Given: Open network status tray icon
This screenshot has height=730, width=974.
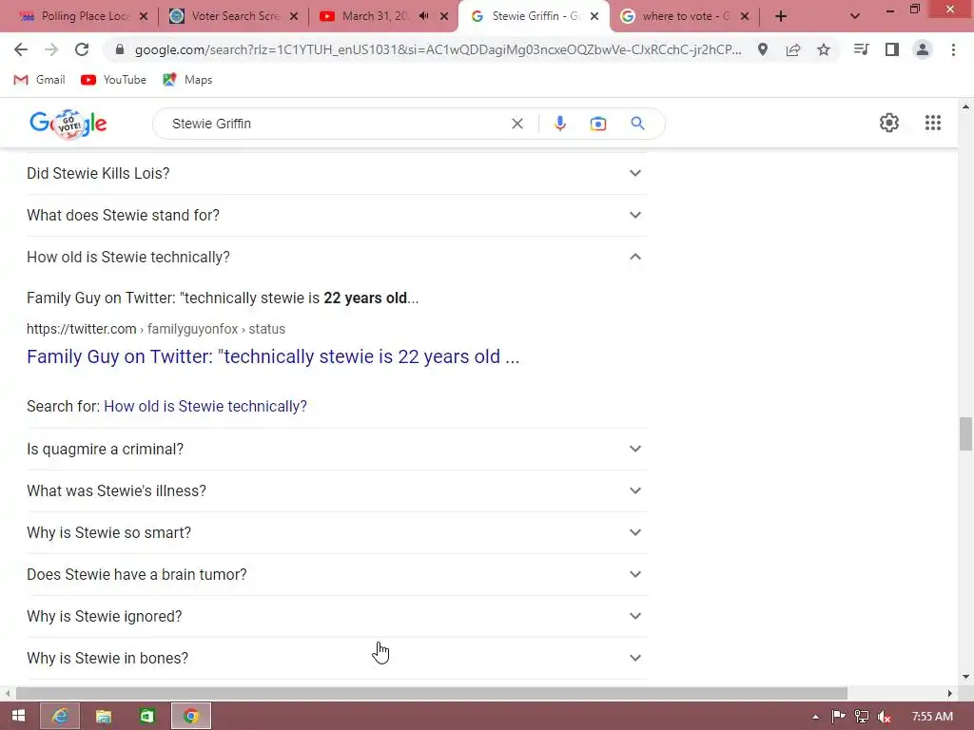Looking at the screenshot, I should point(861,717).
